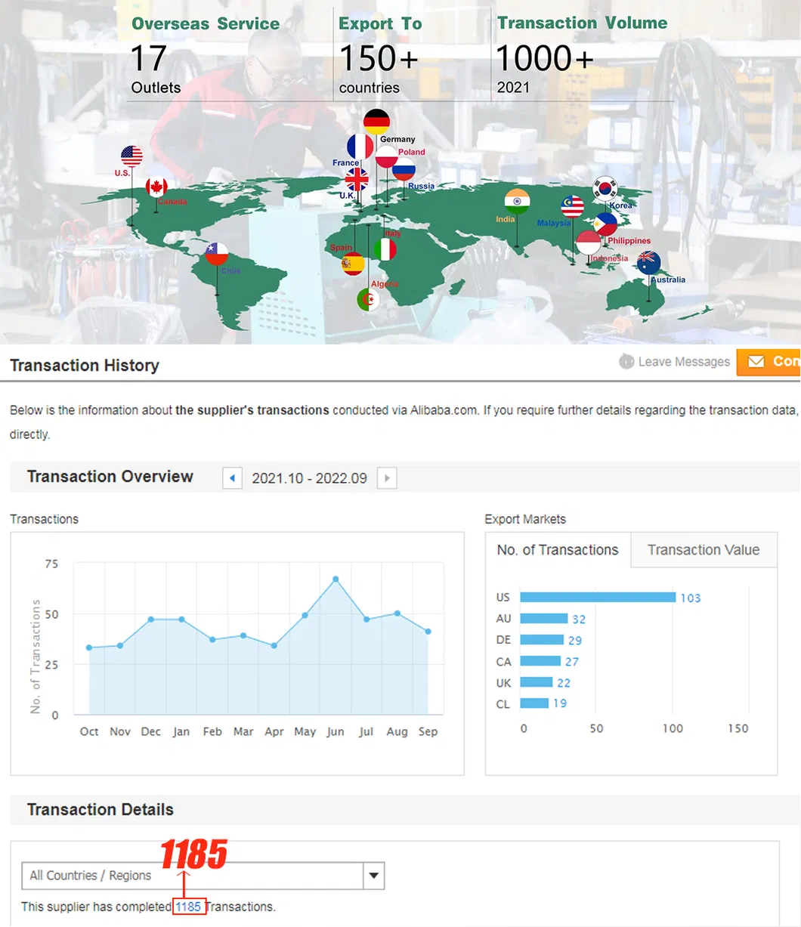Select the India flag pin
Screen dimensions: 801x927
[518, 202]
